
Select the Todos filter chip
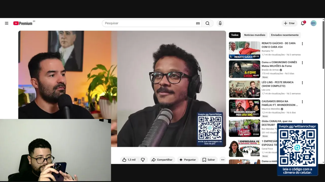pyautogui.click(x=235, y=35)
